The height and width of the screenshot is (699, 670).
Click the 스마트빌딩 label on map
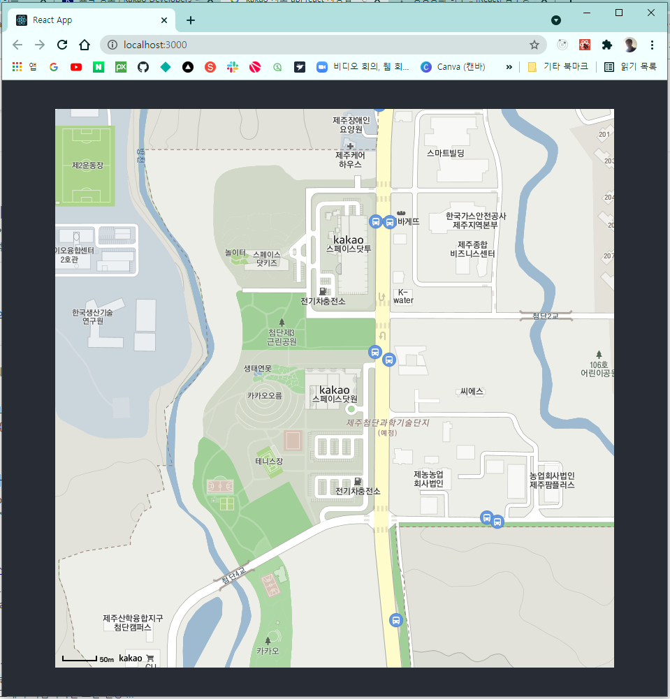[445, 153]
